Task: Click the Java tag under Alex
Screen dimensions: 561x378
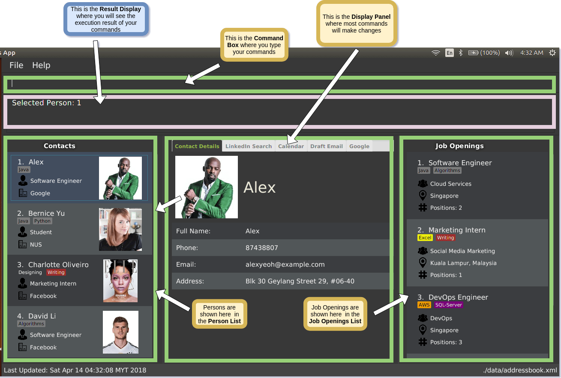Action: click(24, 170)
